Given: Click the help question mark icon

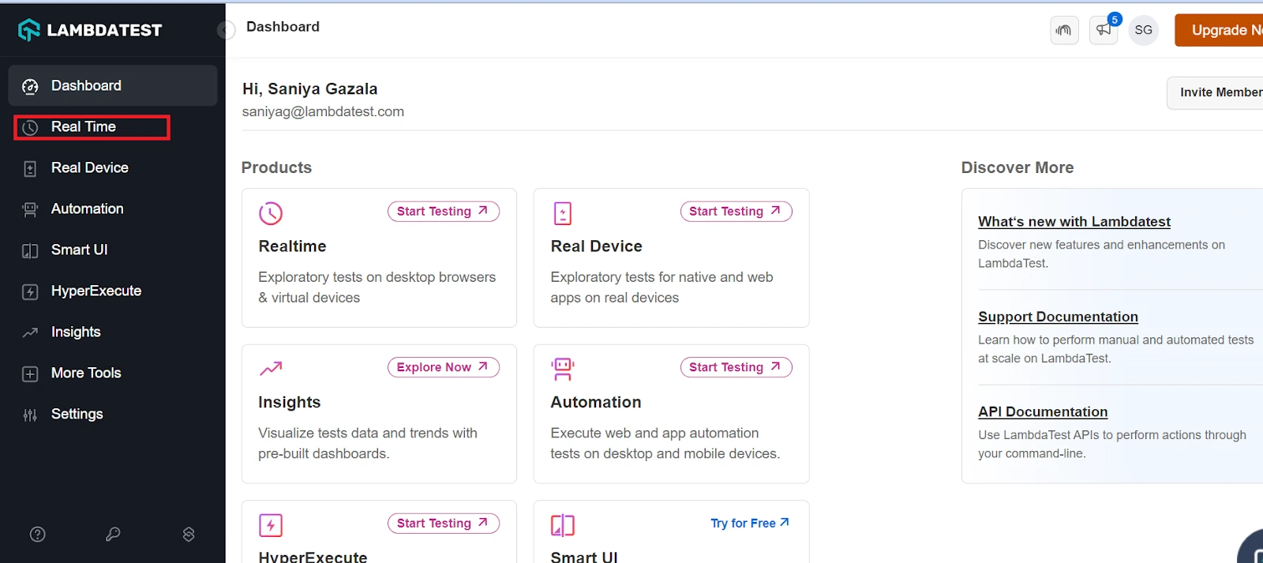Looking at the screenshot, I should [37, 535].
